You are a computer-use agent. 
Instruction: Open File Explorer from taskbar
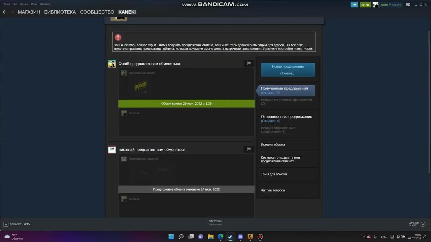click(x=210, y=237)
